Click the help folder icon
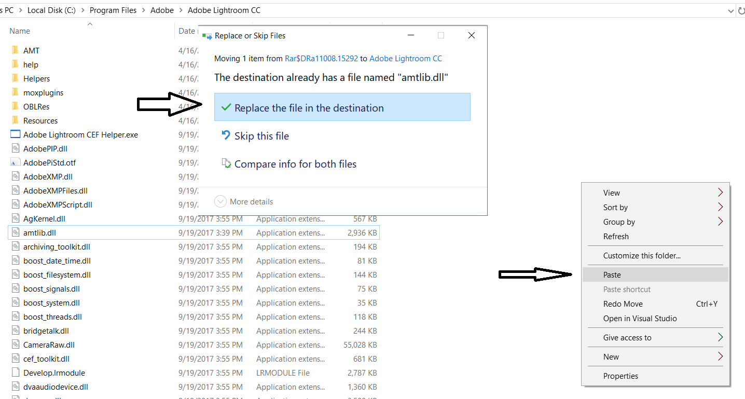 (15, 64)
